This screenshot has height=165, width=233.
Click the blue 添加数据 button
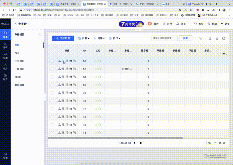63,38
